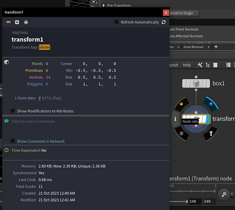Expand the Pre-Transform section
The width and height of the screenshot is (235, 210).
[103, 5]
